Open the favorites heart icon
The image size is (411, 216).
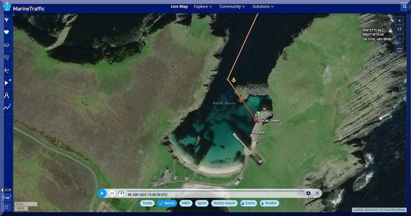coord(6,33)
